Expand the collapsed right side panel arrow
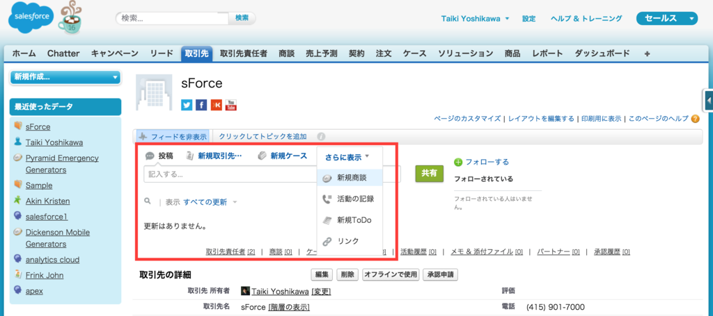 click(708, 101)
